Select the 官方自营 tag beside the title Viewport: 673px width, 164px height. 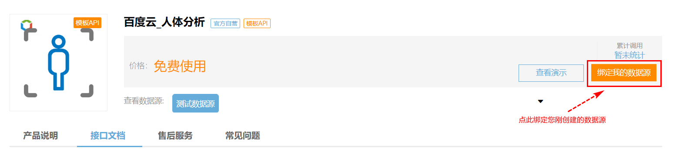click(x=225, y=23)
